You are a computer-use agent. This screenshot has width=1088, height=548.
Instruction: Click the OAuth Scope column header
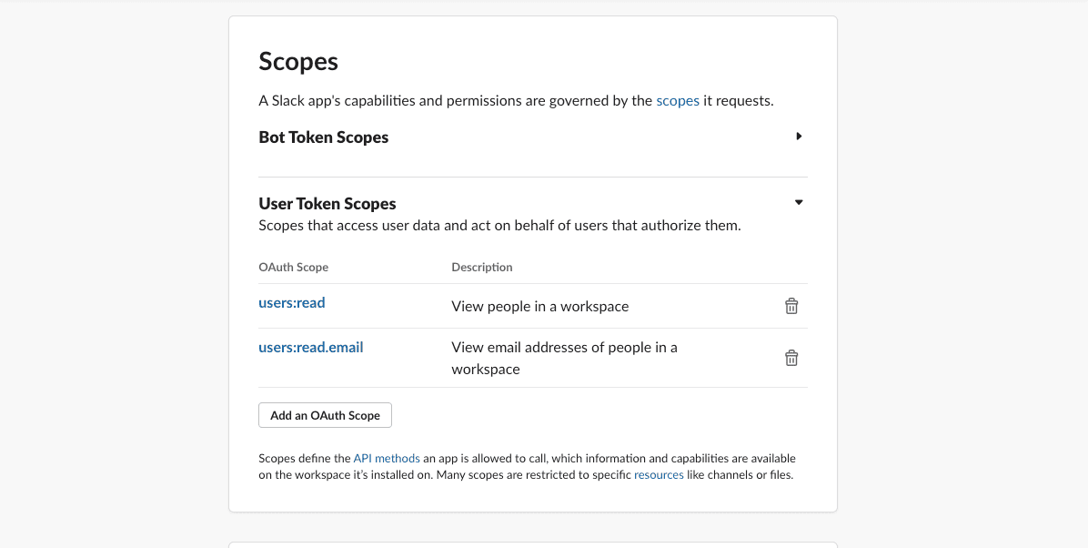(x=293, y=268)
